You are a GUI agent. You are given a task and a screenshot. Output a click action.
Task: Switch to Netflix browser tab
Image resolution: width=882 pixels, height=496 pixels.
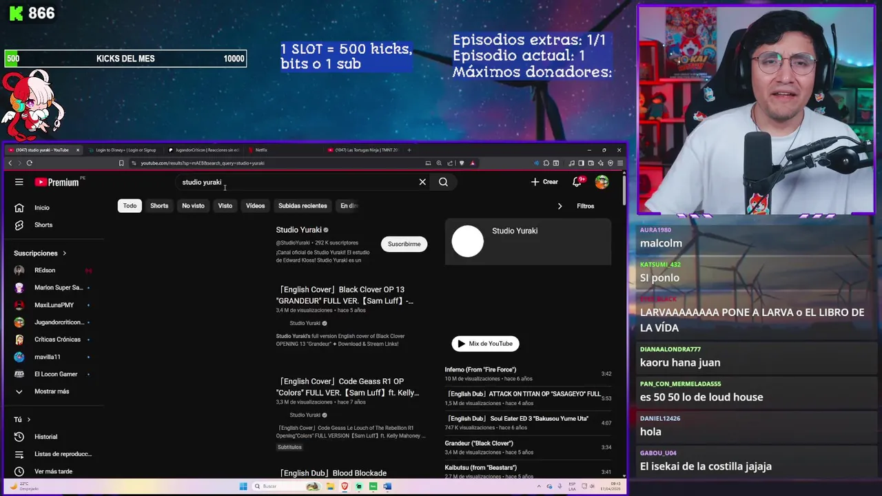[284, 149]
